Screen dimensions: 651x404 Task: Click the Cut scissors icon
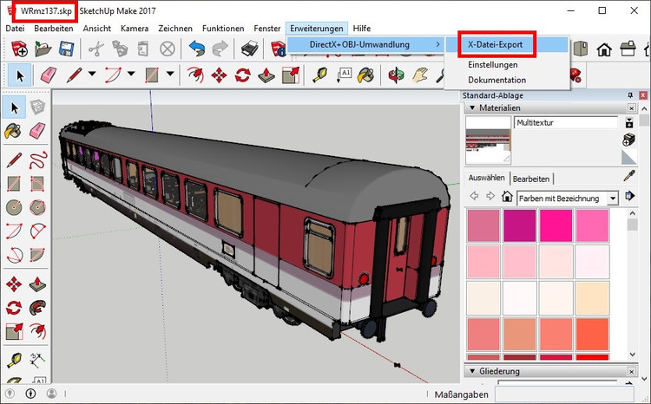[x=96, y=49]
